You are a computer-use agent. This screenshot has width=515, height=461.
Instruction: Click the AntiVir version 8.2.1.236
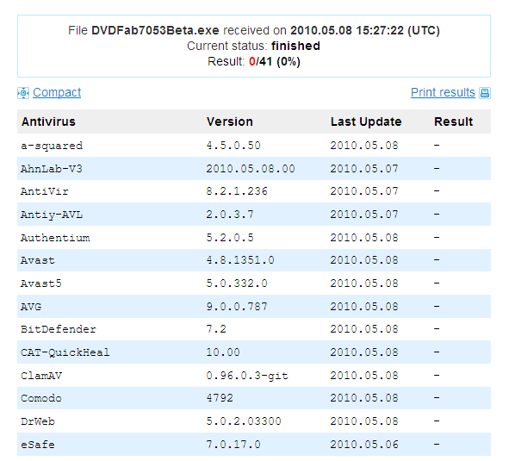237,191
